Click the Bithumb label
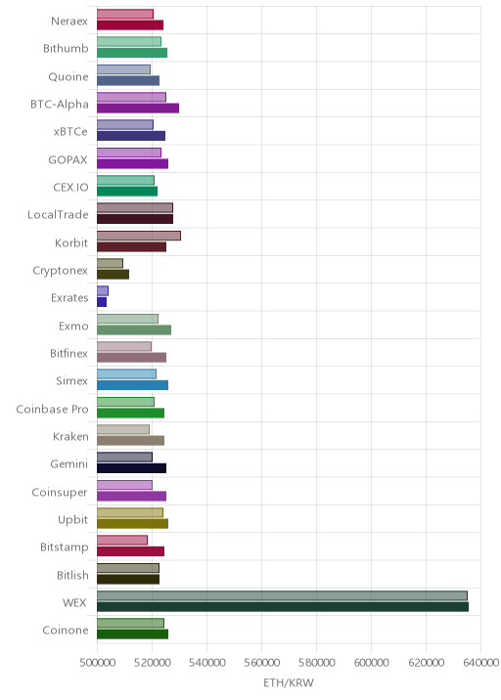Image resolution: width=501 pixels, height=700 pixels. point(66,48)
